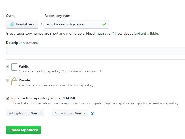Select the Private radio button
The height and width of the screenshot is (139, 185).
[x=8, y=80]
